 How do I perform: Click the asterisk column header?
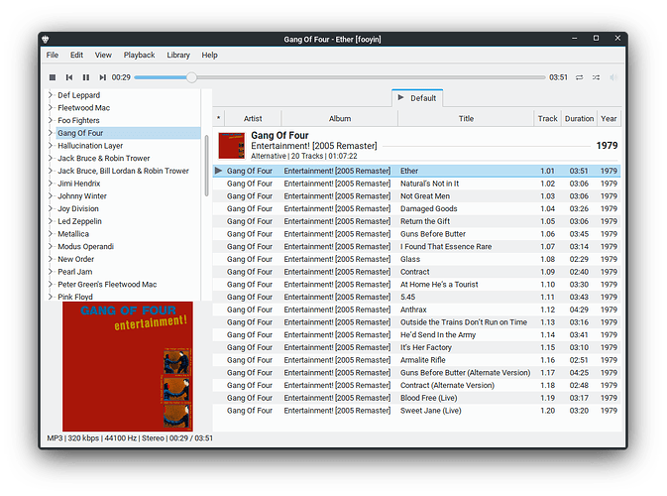219,118
